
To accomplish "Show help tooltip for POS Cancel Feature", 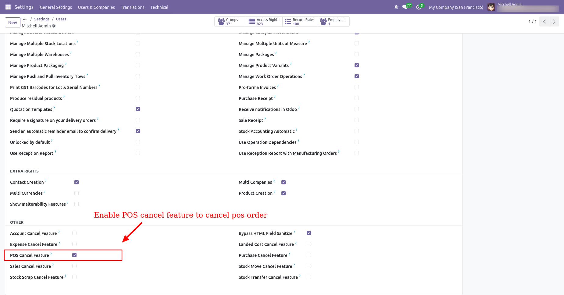I will [x=51, y=254].
